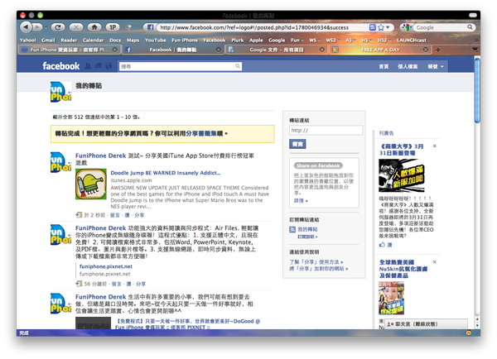This screenshot has width=497, height=359.
Task: Click the blue post button under link field
Action: 297,144
